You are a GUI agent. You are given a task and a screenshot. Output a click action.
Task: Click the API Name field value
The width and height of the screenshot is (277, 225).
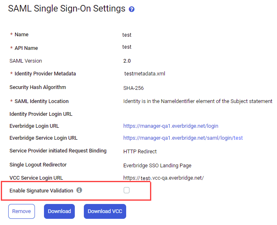[x=127, y=47]
